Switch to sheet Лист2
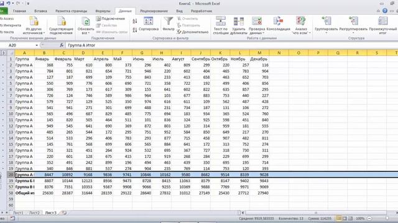Viewport: 398px width, 223px height. [34, 213]
